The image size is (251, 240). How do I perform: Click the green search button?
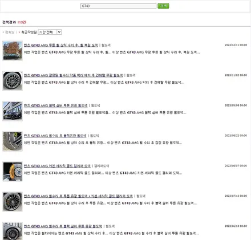click(163, 6)
